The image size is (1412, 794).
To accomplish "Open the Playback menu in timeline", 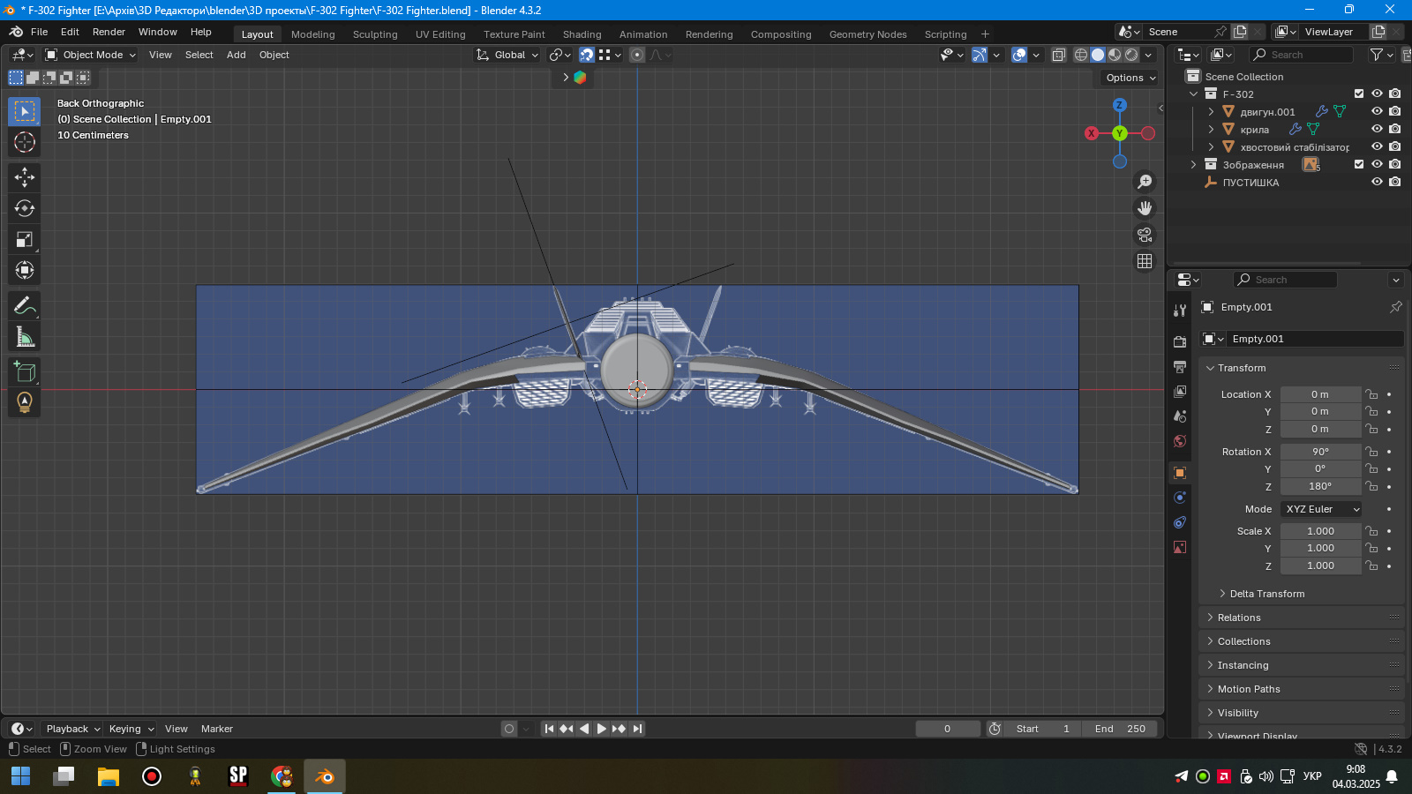I will [72, 729].
